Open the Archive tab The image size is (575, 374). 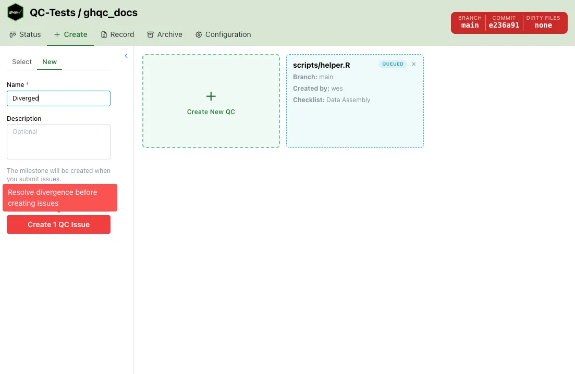click(x=165, y=34)
